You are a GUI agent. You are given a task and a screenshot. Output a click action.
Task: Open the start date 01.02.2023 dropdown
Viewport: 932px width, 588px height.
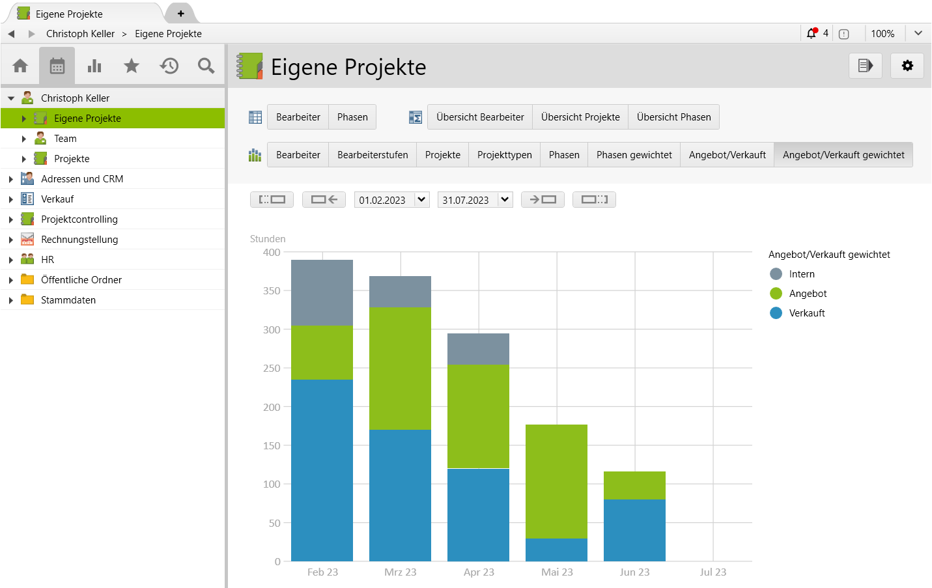tap(421, 200)
